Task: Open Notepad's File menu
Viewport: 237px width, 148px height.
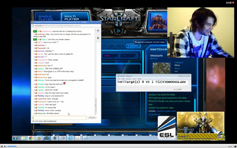Action: tap(119, 79)
